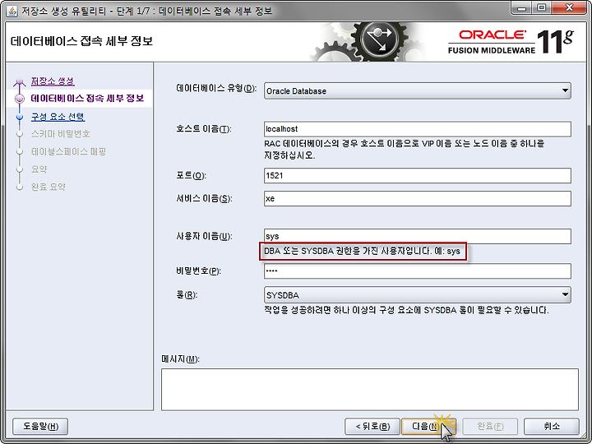Click inside the 메시지 text area

click(x=370, y=390)
